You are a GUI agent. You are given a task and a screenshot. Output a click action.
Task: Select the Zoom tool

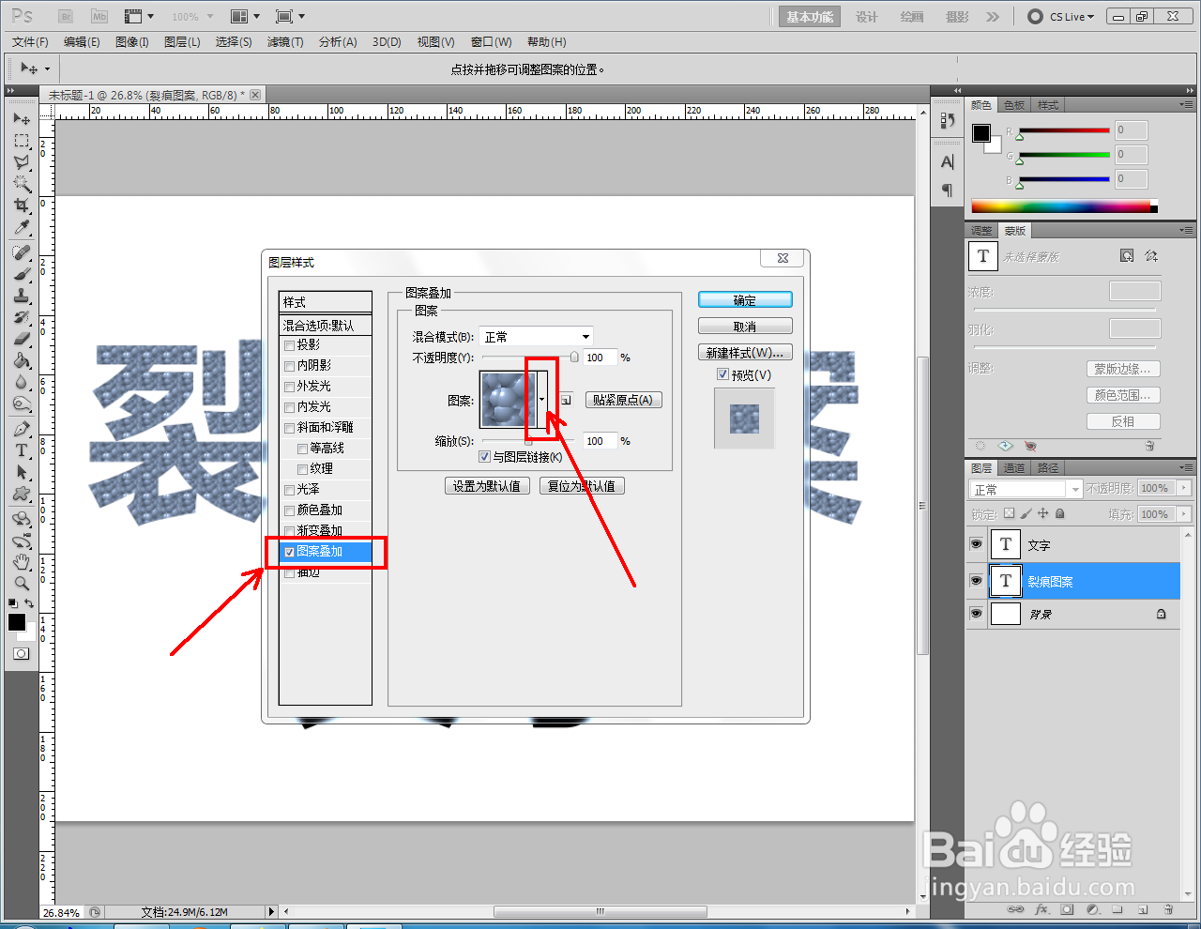pos(21,583)
